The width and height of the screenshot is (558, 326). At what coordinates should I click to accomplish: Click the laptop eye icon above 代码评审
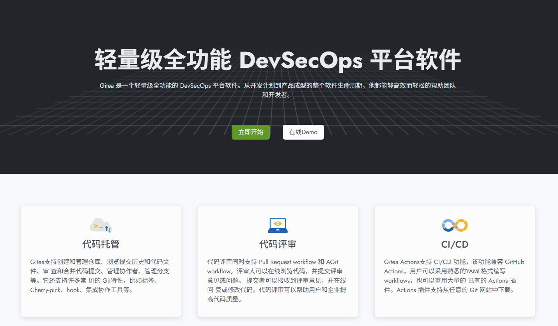click(x=278, y=225)
